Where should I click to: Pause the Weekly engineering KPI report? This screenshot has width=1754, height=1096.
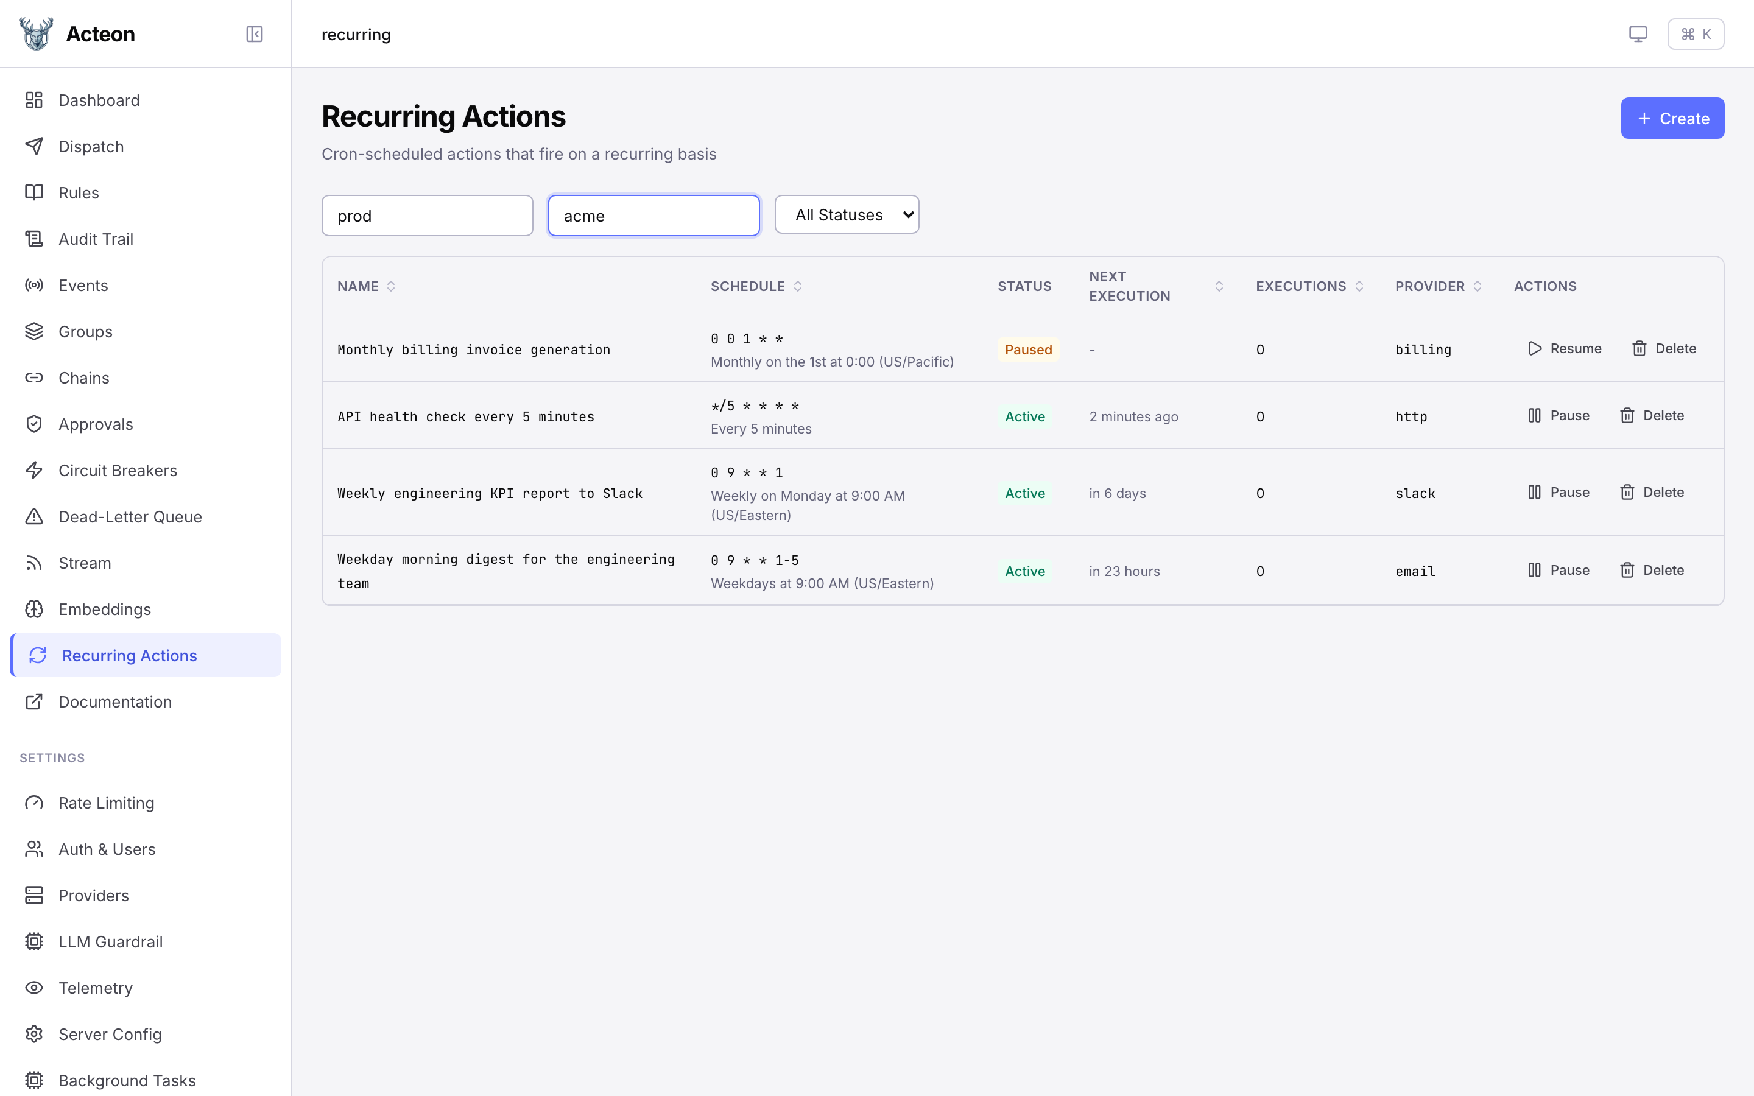[x=1559, y=492]
